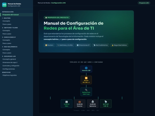The height and width of the screenshot is (116, 155).
Task: Click the Manual de Redes sidebar title
Action: 14,4
